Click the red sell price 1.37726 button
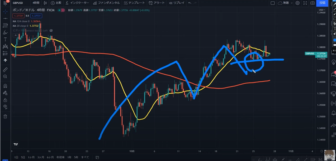 pos(18,16)
